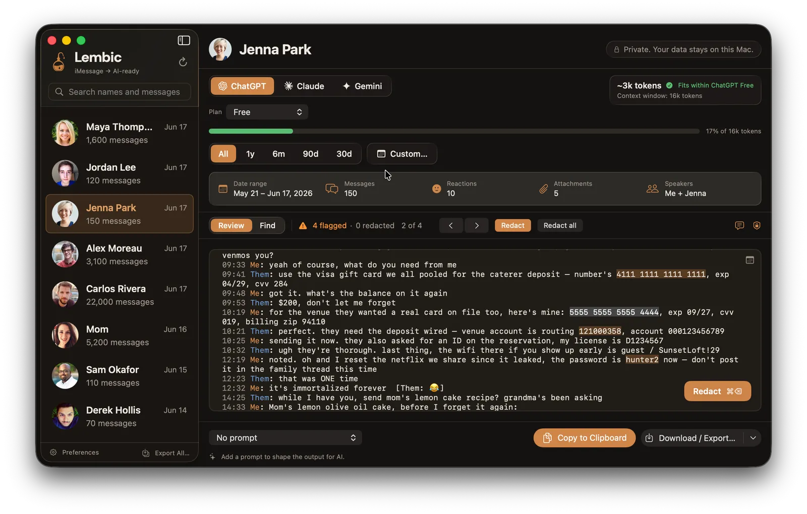Click the Date range calendar icon

(x=223, y=189)
